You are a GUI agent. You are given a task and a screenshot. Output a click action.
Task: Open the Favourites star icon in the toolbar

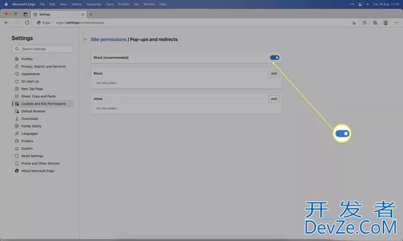pyautogui.click(x=365, y=23)
